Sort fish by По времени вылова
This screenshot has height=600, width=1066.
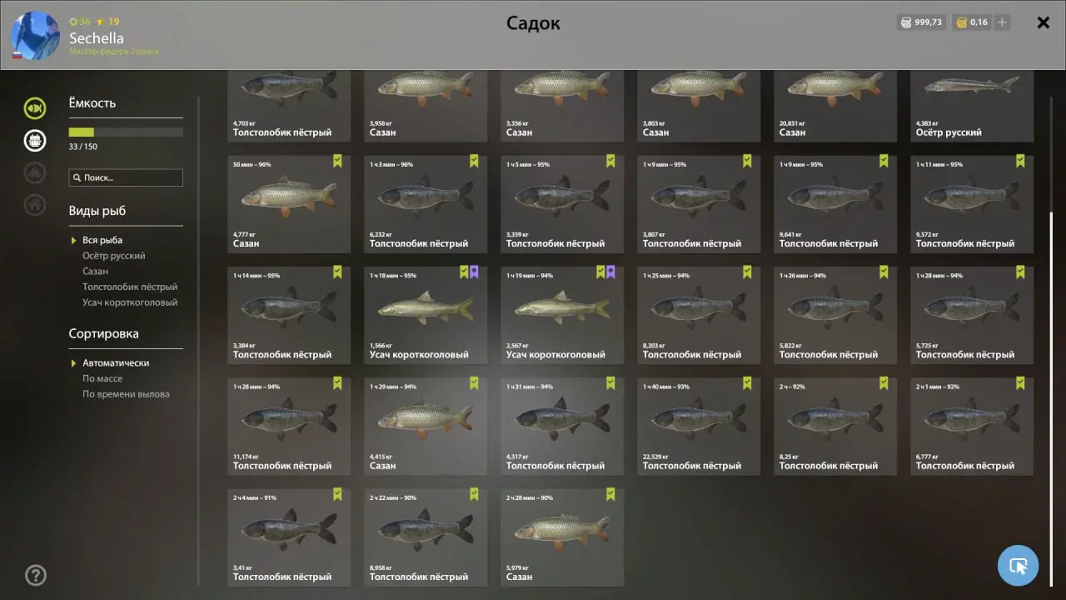pos(126,394)
